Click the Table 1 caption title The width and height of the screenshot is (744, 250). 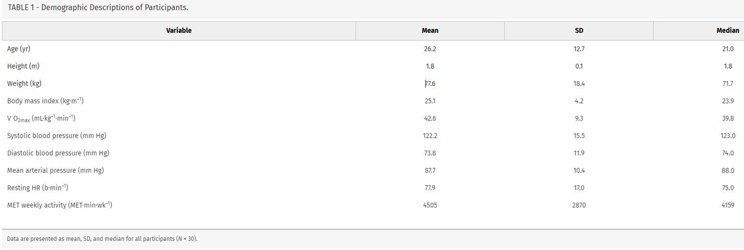click(98, 8)
